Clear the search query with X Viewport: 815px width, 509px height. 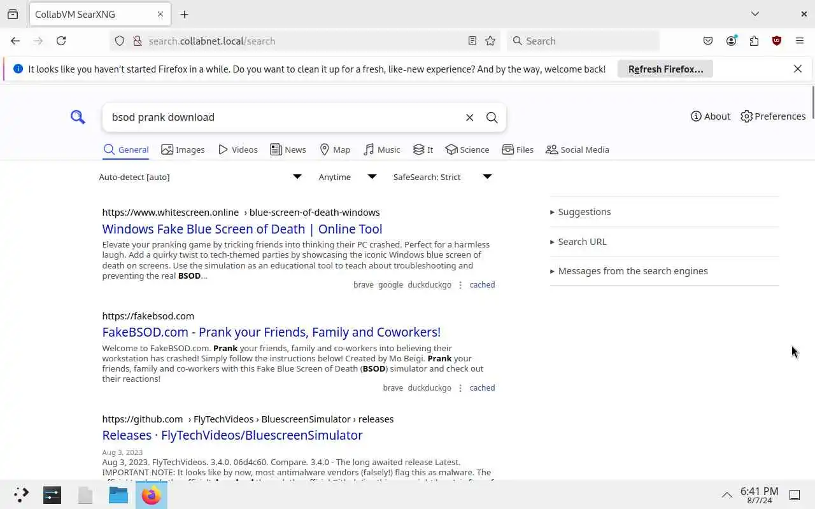click(x=469, y=117)
